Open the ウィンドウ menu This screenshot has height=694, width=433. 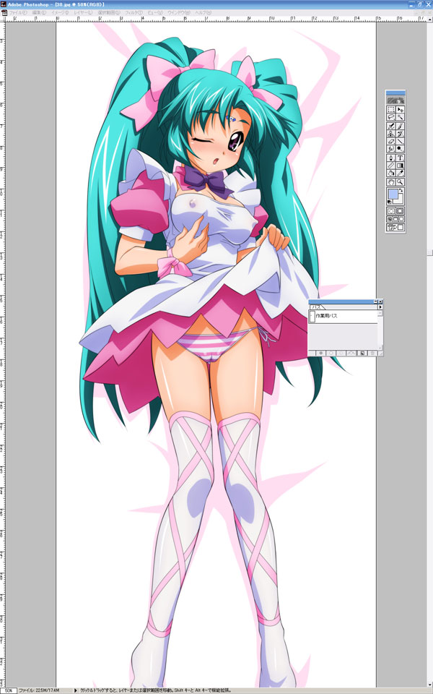178,13
